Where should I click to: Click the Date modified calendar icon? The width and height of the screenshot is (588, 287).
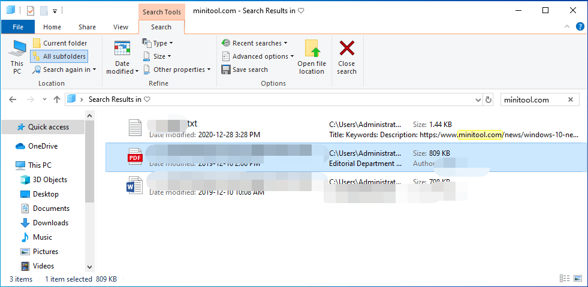[122, 49]
